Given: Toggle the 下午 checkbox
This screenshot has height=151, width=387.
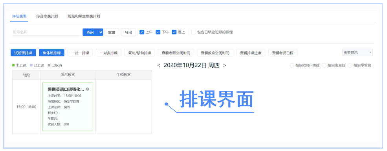Looking at the screenshot, I should (158, 32).
